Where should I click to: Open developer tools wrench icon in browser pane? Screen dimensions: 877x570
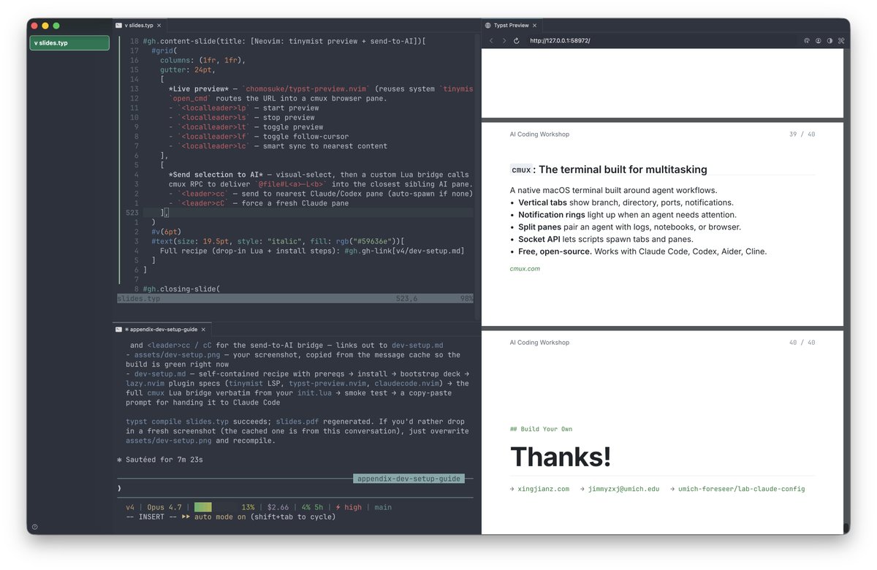[841, 41]
